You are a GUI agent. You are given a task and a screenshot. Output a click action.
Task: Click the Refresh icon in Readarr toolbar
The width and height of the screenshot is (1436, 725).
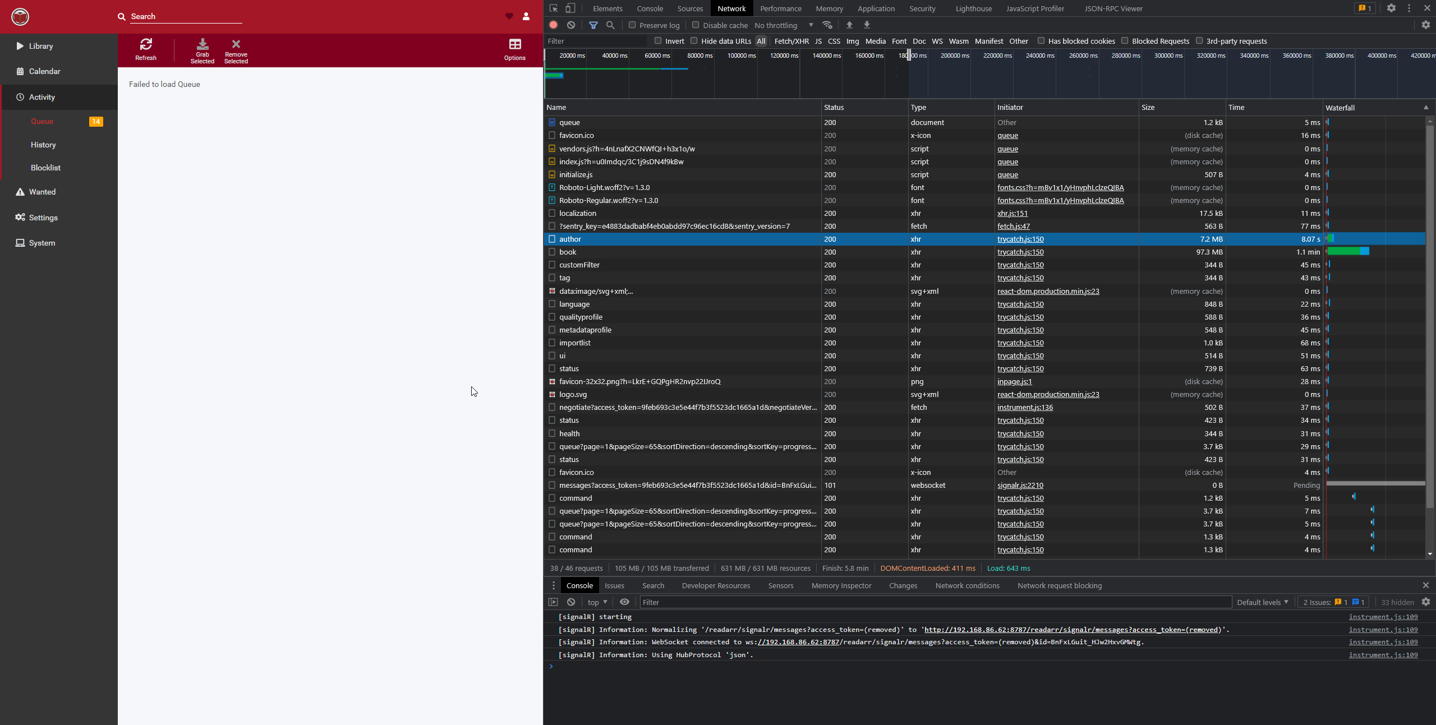pyautogui.click(x=146, y=49)
